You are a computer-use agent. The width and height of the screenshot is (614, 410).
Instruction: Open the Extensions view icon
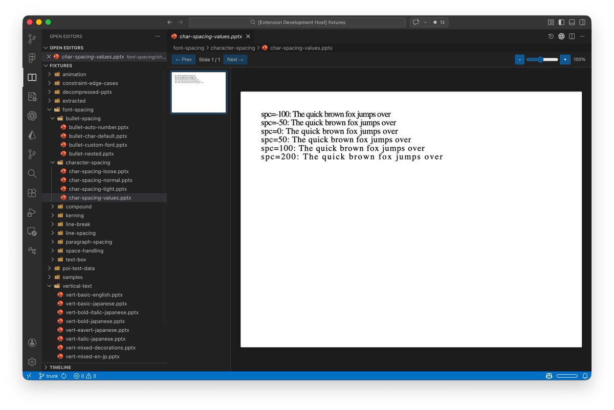point(32,193)
